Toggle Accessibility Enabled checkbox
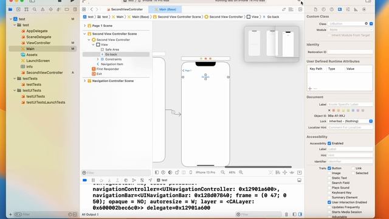The image size is (389, 219). tap(329, 144)
